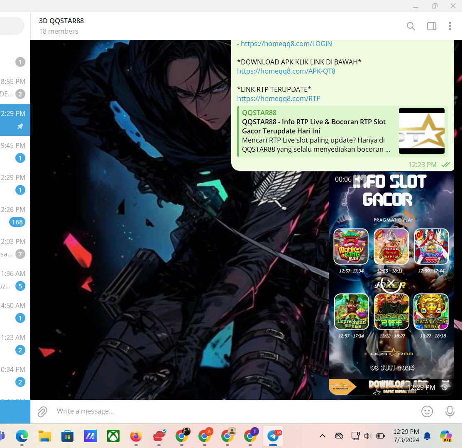Open the 18 members count under the chat title

pyautogui.click(x=59, y=31)
